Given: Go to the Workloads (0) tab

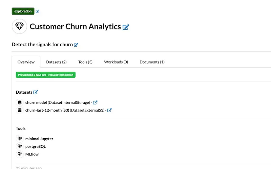Looking at the screenshot, I should 116,62.
